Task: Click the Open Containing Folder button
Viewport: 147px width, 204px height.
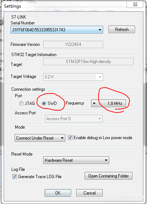Action: (109, 176)
